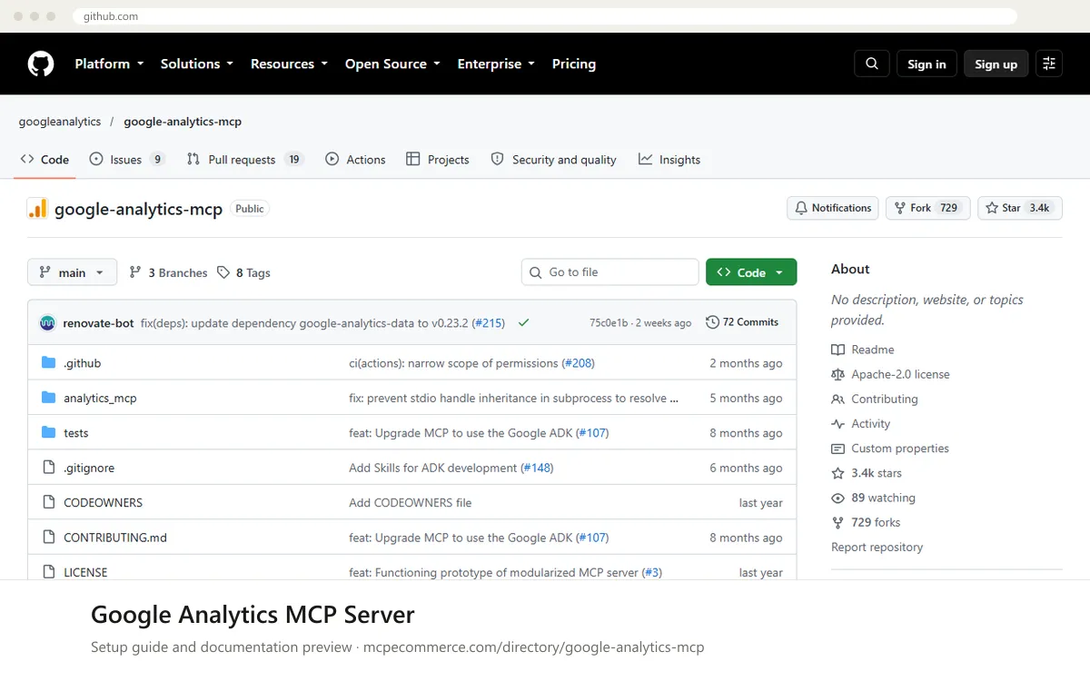Click the Google Analytics repository logo
The height and width of the screenshot is (681, 1090).
click(x=37, y=209)
